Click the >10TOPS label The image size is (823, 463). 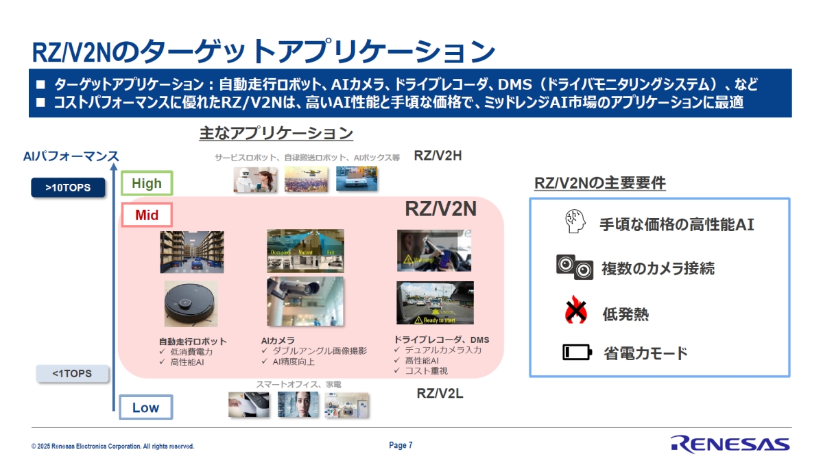tap(68, 187)
